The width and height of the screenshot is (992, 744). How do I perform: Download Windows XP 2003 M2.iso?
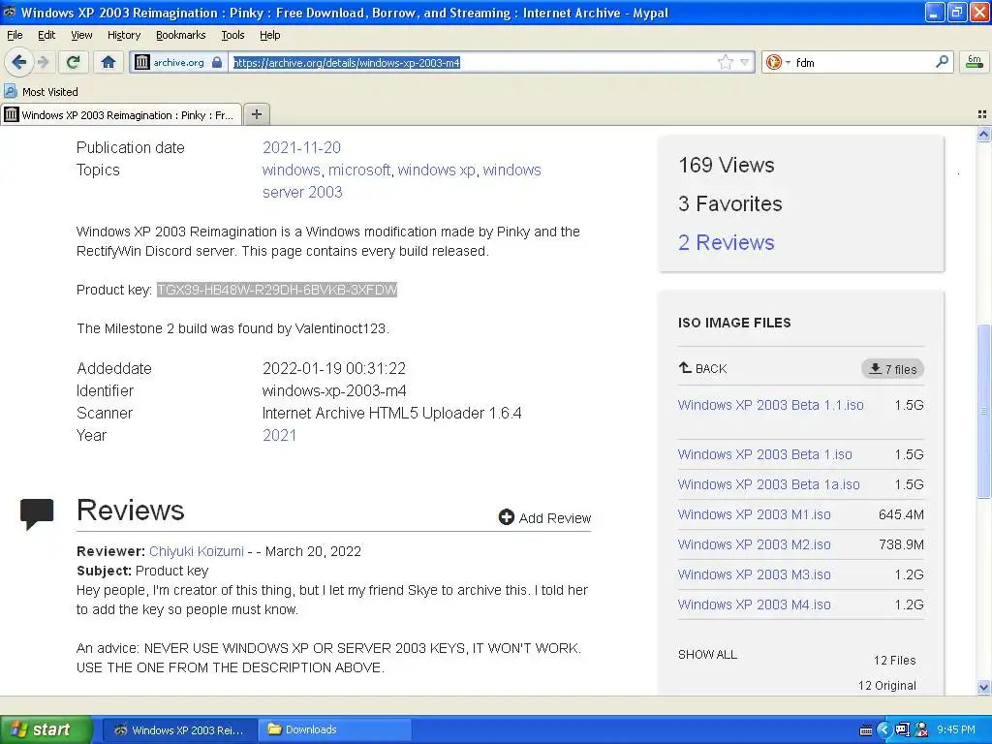click(754, 544)
